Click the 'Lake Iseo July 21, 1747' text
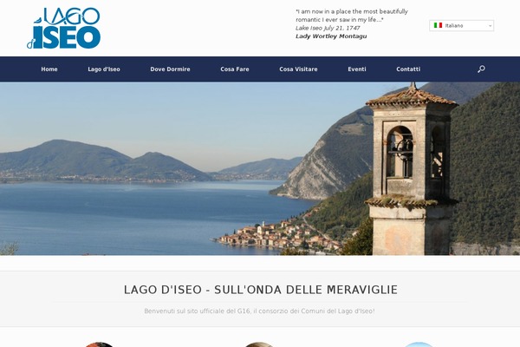The image size is (520, 347). tap(328, 28)
